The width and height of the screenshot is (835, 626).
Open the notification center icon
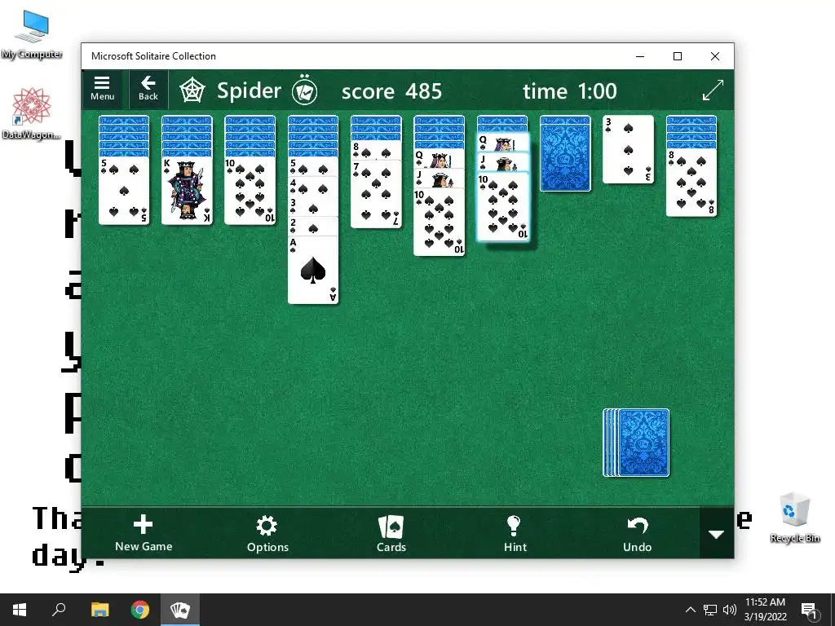tap(809, 610)
